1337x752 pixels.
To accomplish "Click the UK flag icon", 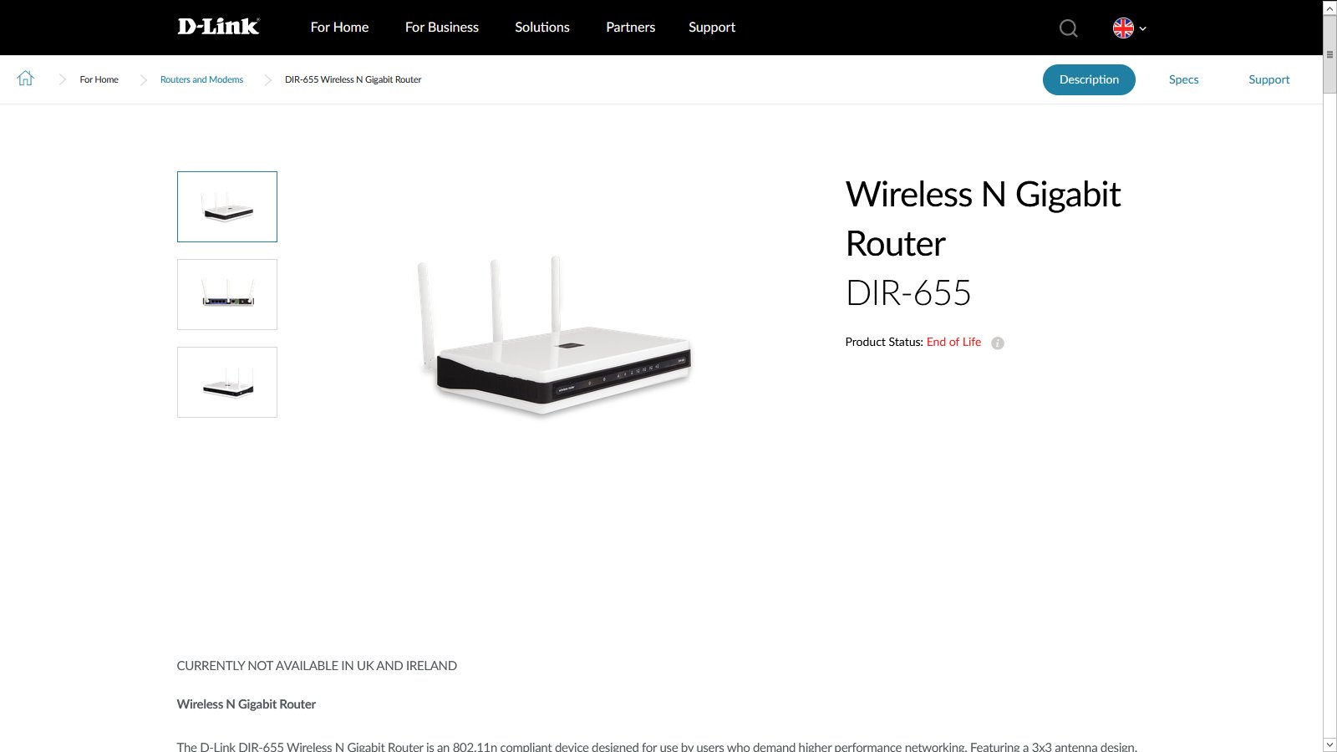I will click(1123, 28).
